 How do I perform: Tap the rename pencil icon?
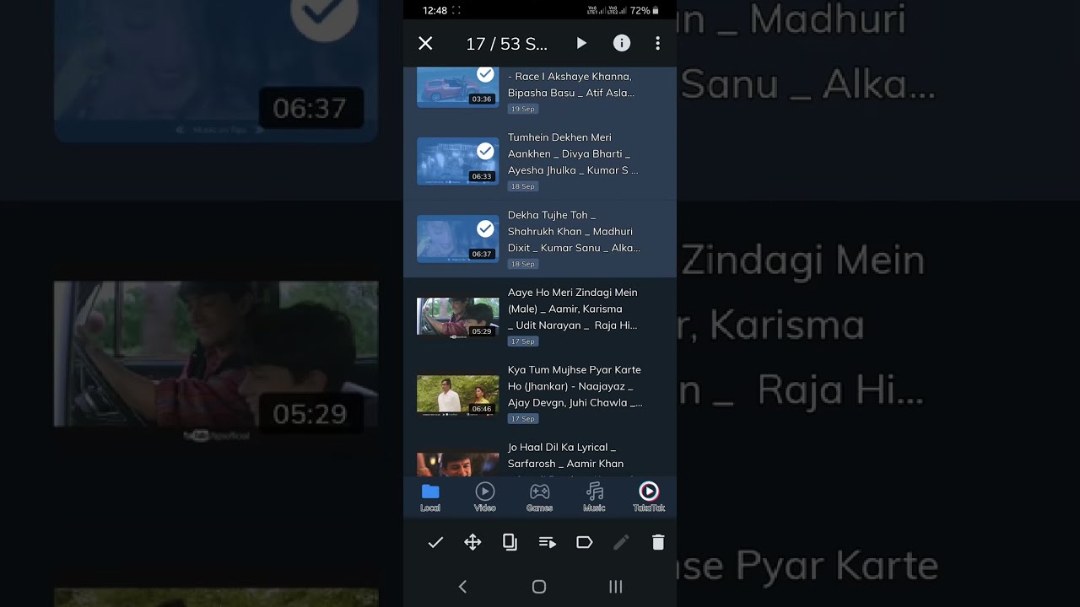click(621, 543)
